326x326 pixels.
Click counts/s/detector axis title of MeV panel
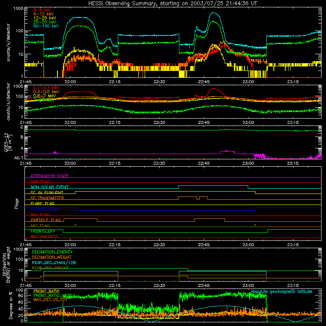tap(8, 101)
